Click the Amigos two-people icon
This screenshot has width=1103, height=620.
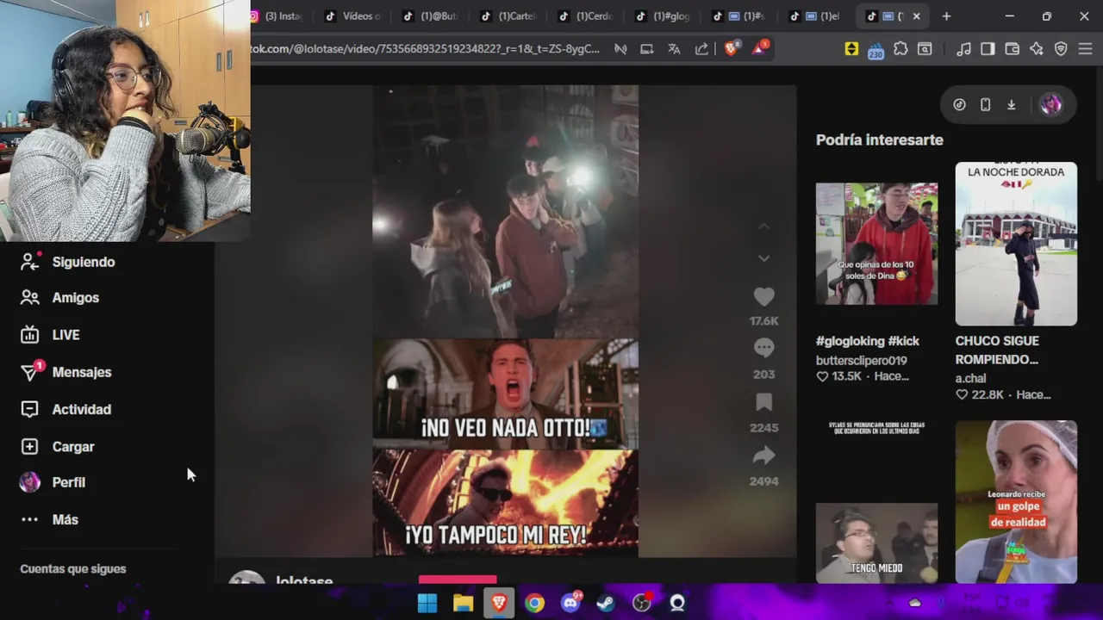[30, 298]
